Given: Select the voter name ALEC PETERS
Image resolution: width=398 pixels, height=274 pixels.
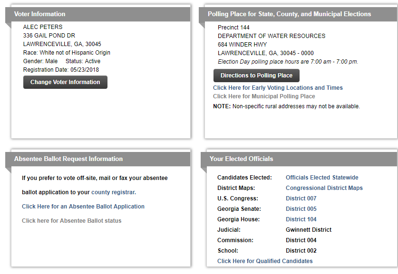Looking at the screenshot, I should click(43, 27).
